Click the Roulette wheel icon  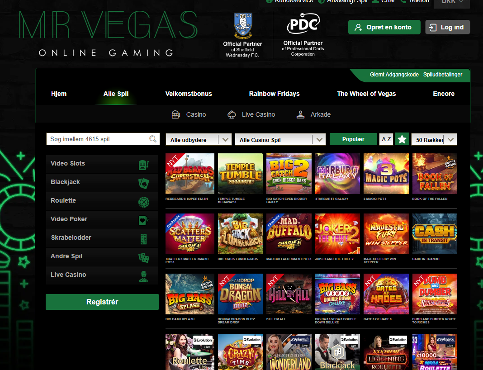tap(143, 201)
